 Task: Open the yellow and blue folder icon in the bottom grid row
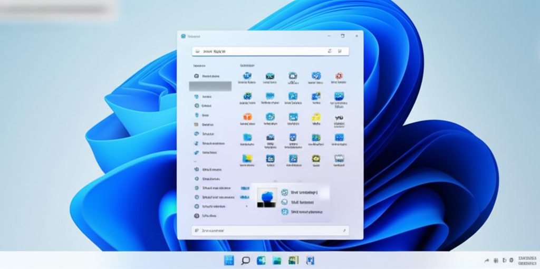point(247,158)
